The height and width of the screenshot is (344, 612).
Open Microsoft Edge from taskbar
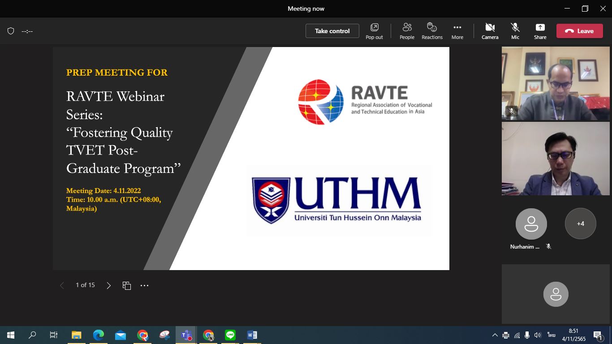99,335
